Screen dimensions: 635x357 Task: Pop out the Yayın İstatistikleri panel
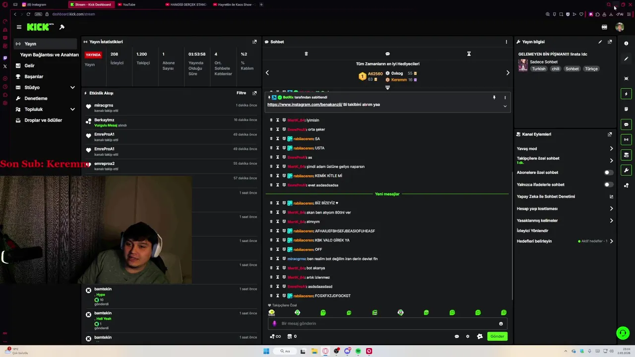tap(254, 42)
